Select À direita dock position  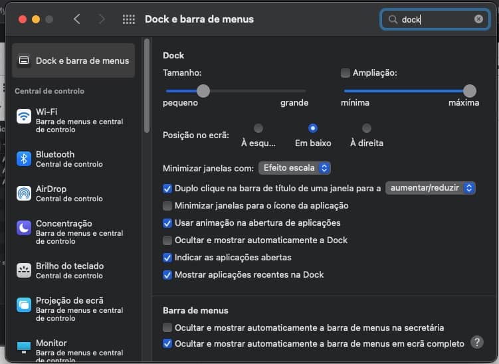point(366,128)
